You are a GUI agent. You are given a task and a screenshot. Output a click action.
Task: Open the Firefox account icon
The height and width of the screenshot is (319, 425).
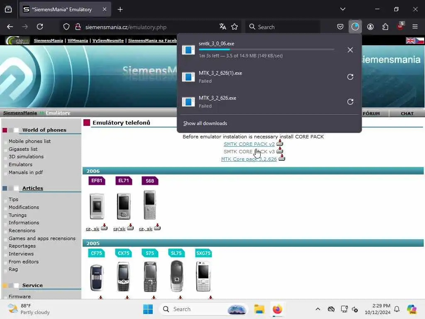click(x=370, y=27)
